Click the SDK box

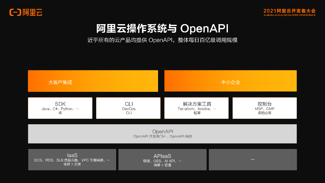click(60, 108)
